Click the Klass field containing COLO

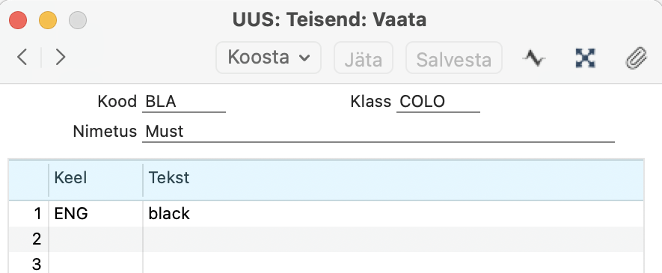click(438, 102)
